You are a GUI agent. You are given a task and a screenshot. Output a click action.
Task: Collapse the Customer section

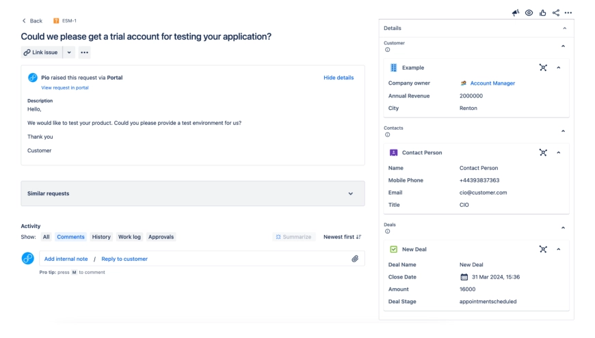563,46
